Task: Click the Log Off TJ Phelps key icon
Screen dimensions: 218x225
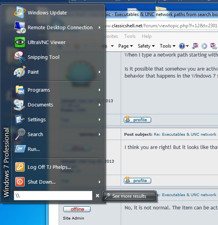Action: tap(20, 167)
